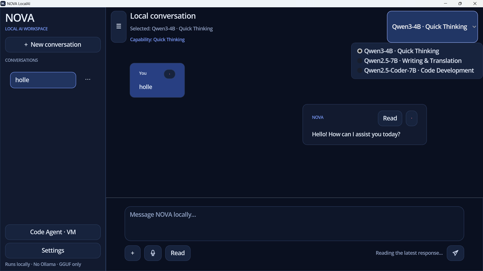Click the LOCAL AI WORKSPACE subtitle
Image resolution: width=483 pixels, height=271 pixels.
tap(26, 29)
